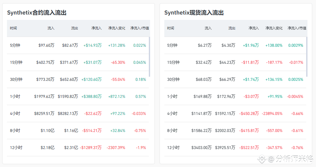This screenshot has height=167, width=316.
Task: Click the 流入 header in contract table
Action: point(51,28)
